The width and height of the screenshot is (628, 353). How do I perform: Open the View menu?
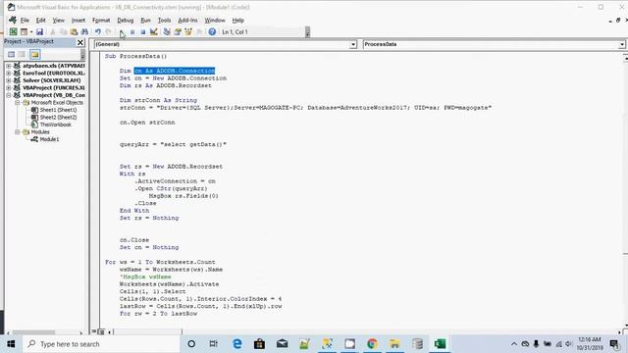pos(59,20)
